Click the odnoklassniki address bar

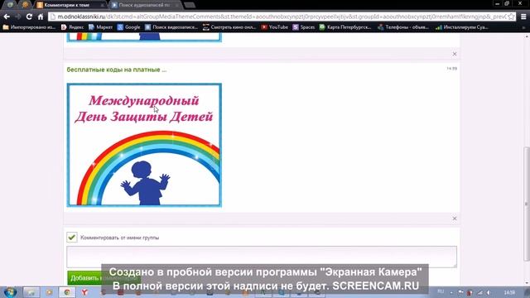[282, 17]
